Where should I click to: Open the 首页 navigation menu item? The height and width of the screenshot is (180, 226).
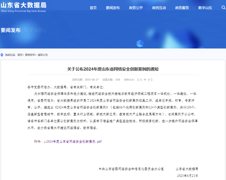tap(93, 8)
